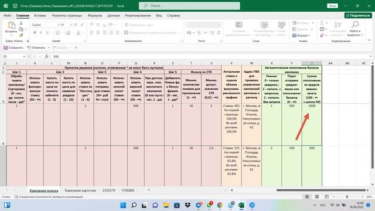Decrease font size with smaller A icon
The width and height of the screenshot is (375, 211).
pyautogui.click(x=82, y=25)
